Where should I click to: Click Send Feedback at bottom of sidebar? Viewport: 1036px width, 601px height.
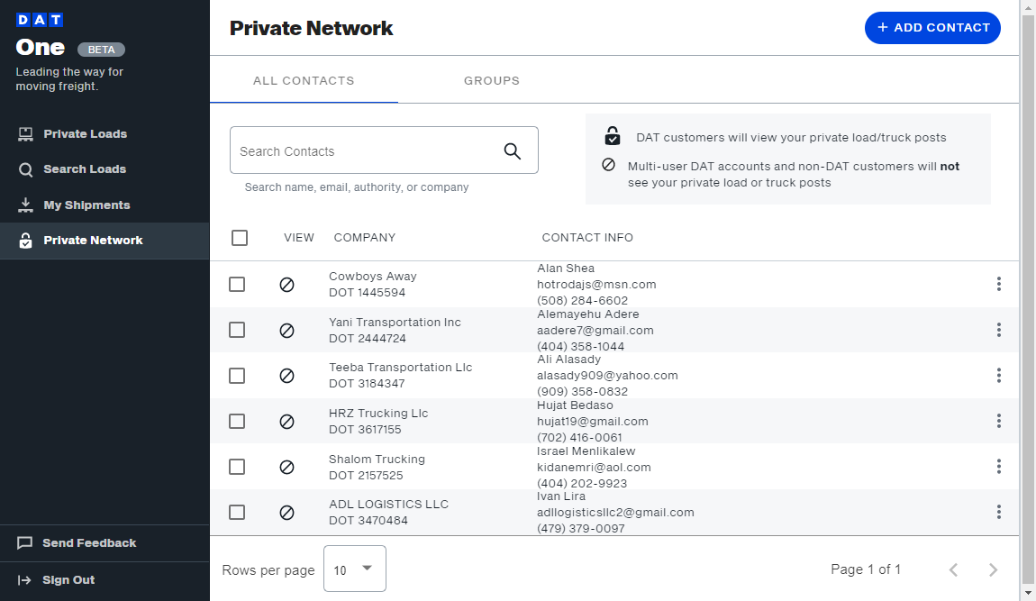87,542
